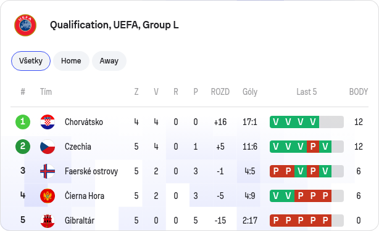
Task: Click the Last 5 column header
Action: 307,92
